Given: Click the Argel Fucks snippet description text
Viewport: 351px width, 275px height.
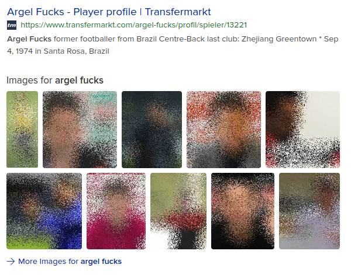Looking at the screenshot, I should tap(173, 45).
